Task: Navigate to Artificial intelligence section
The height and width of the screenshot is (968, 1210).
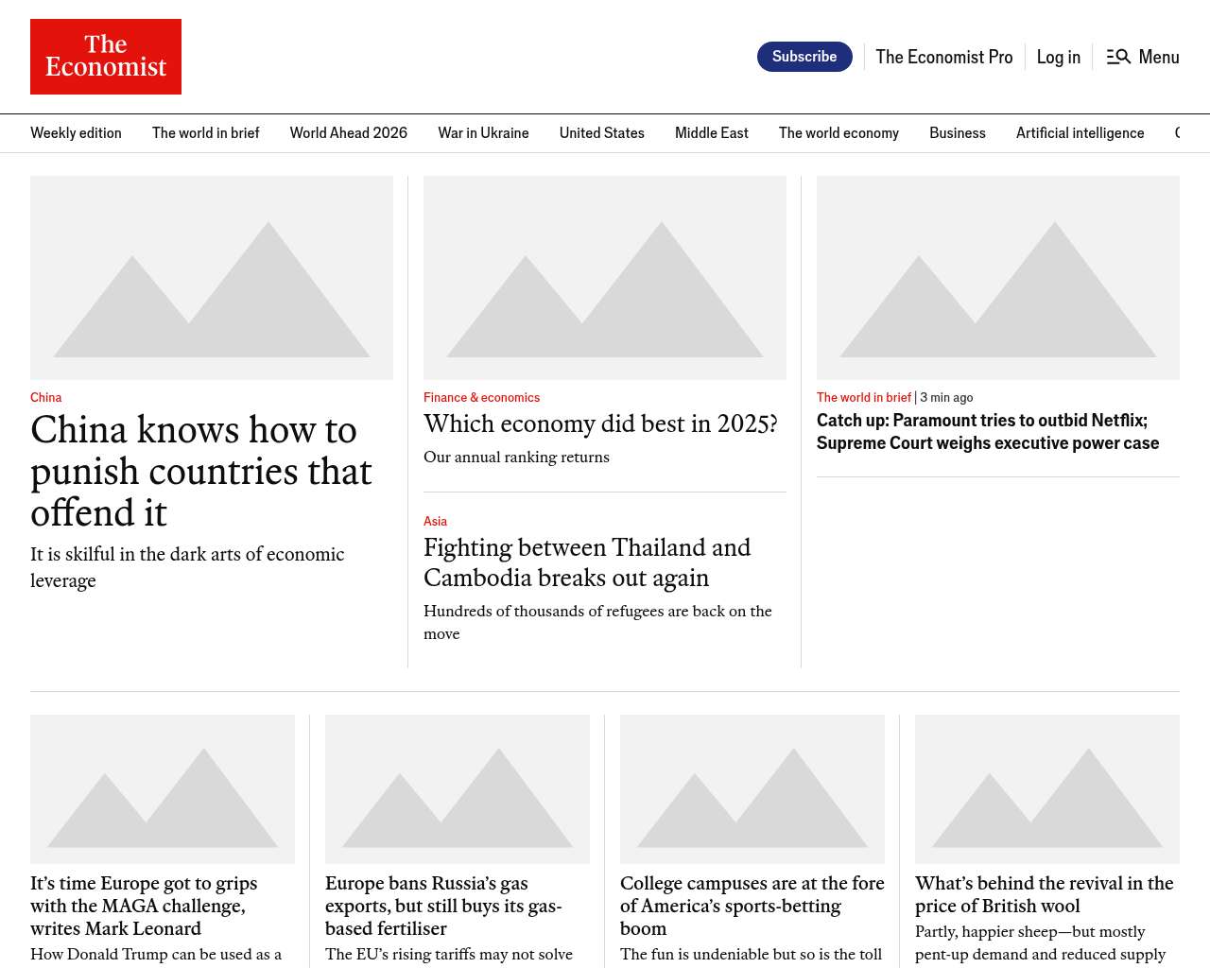Action: coord(1080,133)
